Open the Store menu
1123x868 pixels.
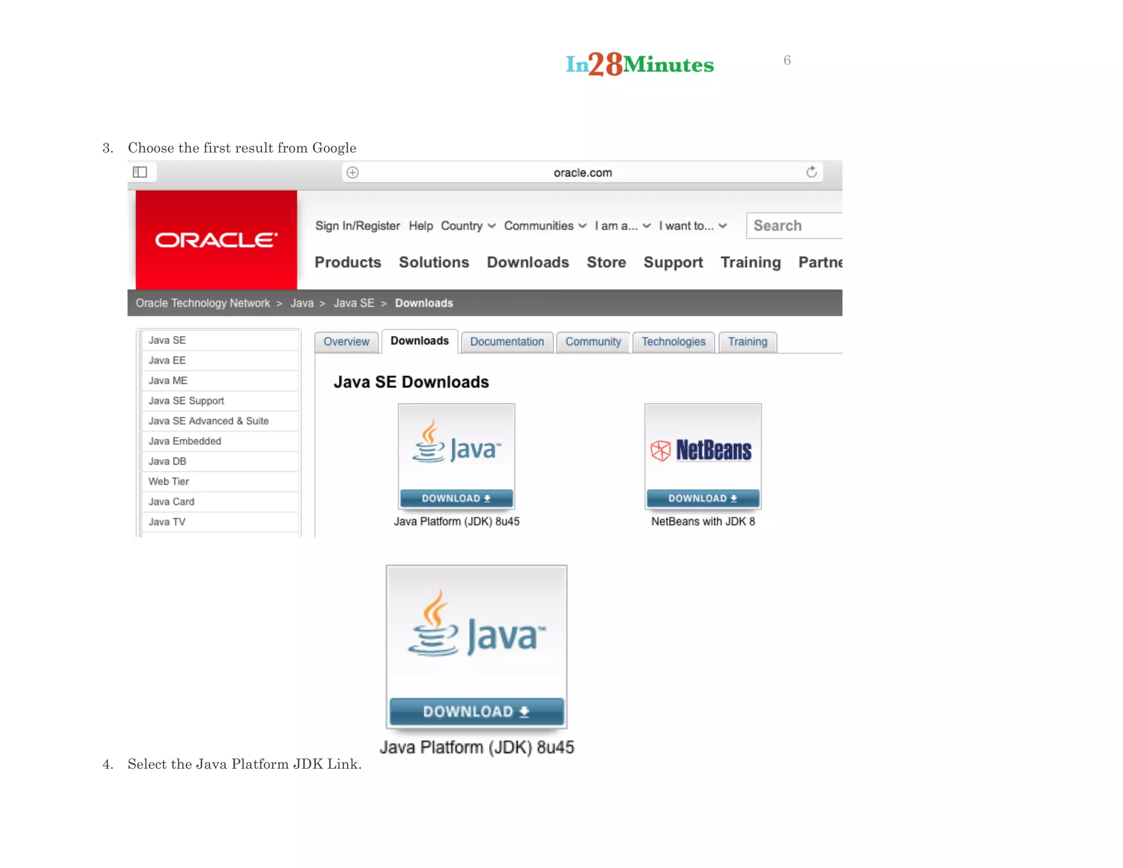pos(606,262)
